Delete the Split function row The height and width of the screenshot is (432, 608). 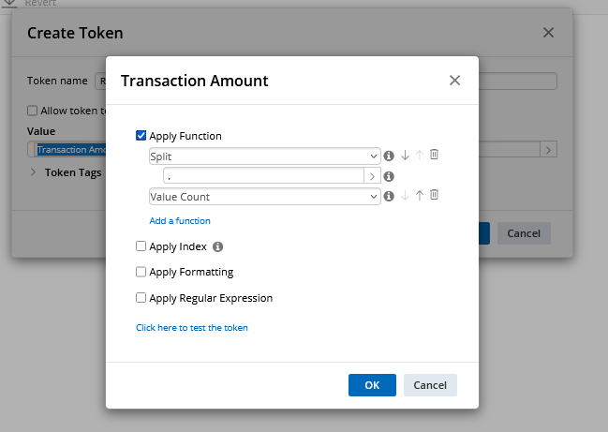(434, 155)
